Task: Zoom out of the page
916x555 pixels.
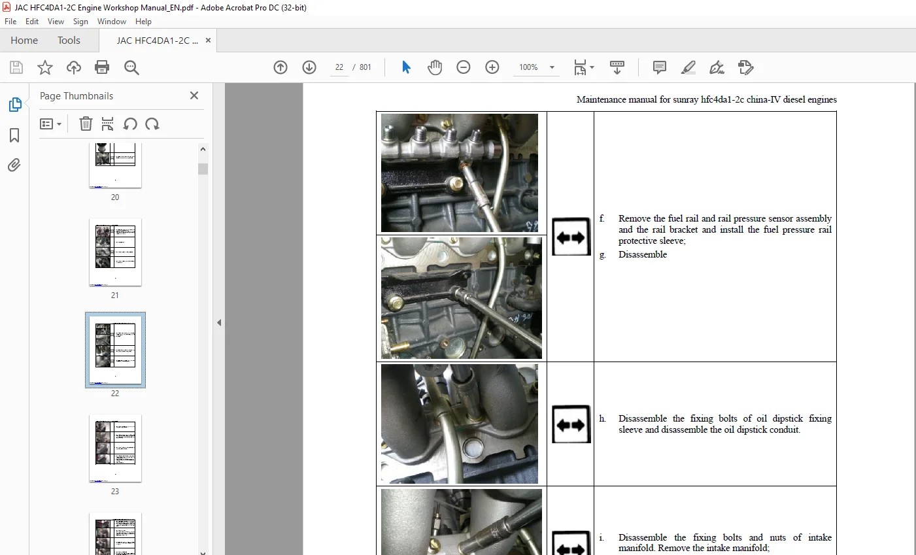Action: pos(464,67)
